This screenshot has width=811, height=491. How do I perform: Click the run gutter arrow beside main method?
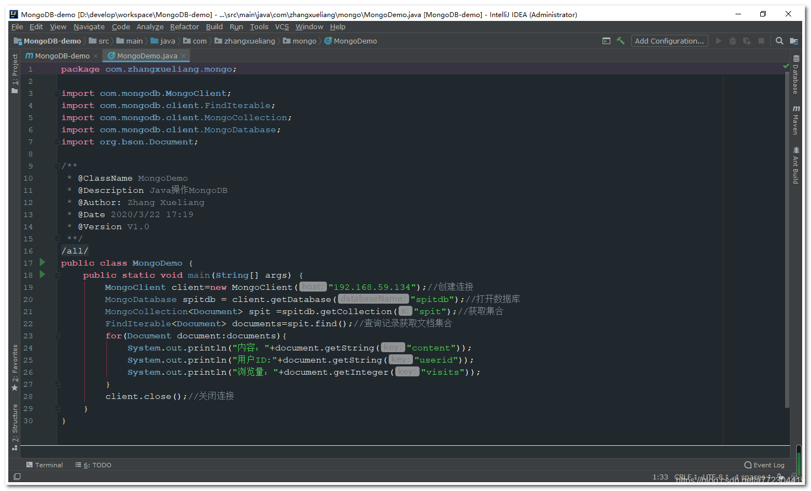click(42, 274)
